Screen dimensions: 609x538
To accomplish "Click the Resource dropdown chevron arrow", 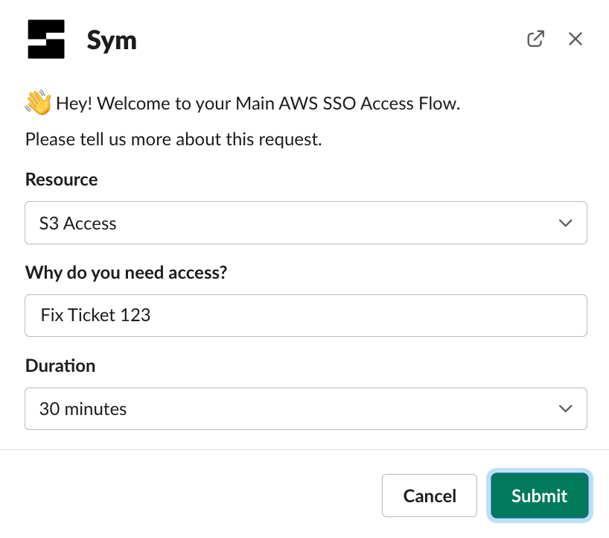I will pos(565,223).
